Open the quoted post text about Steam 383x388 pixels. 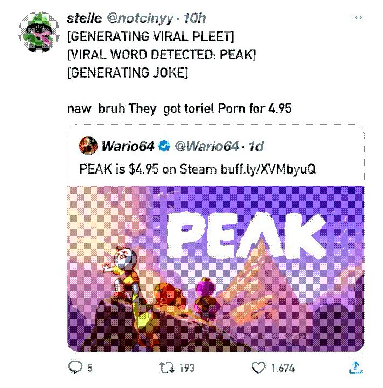[x=198, y=169]
